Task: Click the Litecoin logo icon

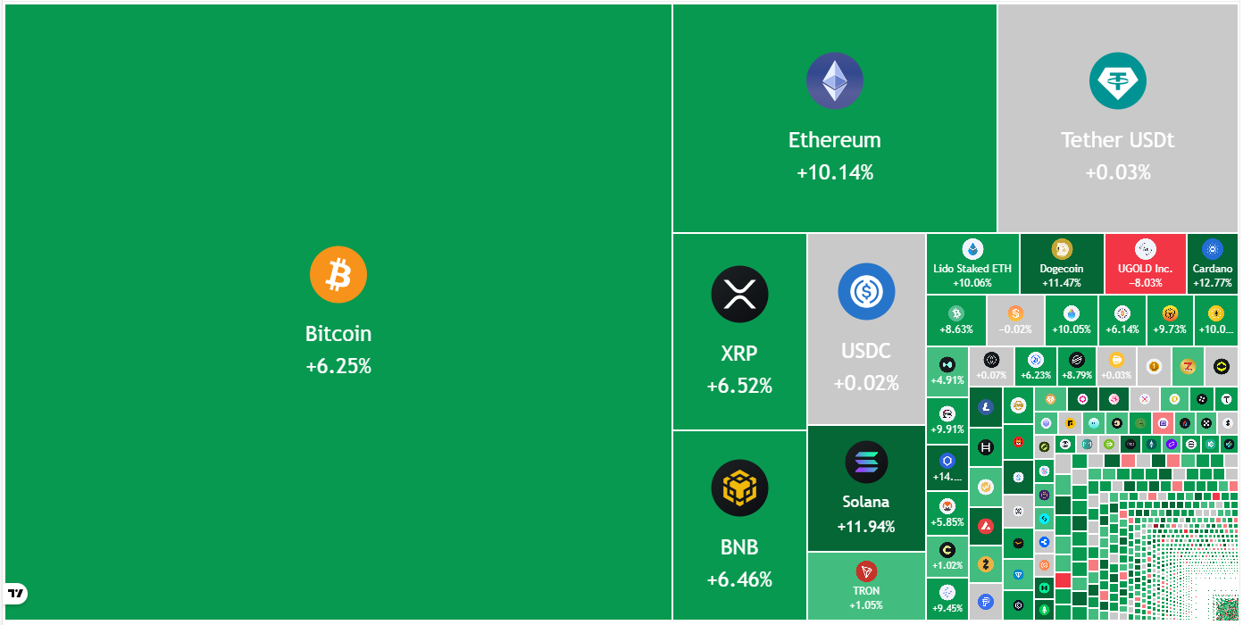Action: (986, 407)
